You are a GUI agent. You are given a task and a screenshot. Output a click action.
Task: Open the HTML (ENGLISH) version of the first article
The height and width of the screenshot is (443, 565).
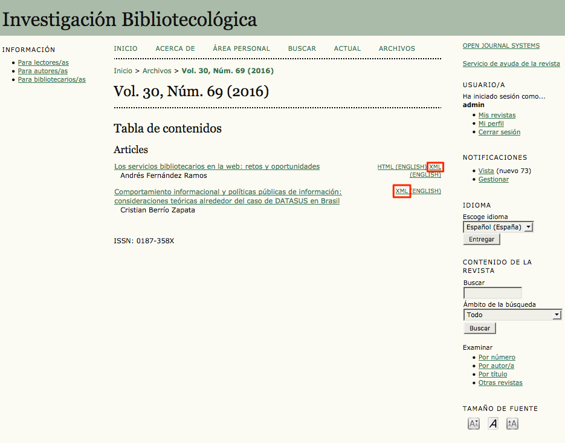point(401,166)
